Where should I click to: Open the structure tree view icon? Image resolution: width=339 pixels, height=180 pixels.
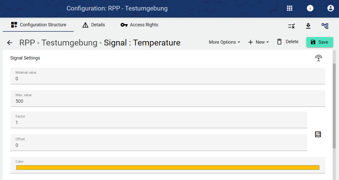point(325,26)
